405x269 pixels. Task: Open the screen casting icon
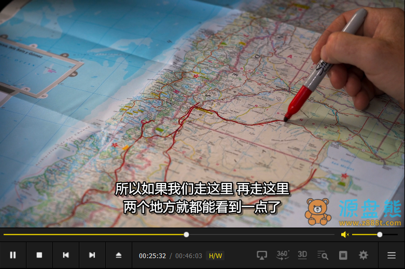(x=262, y=255)
